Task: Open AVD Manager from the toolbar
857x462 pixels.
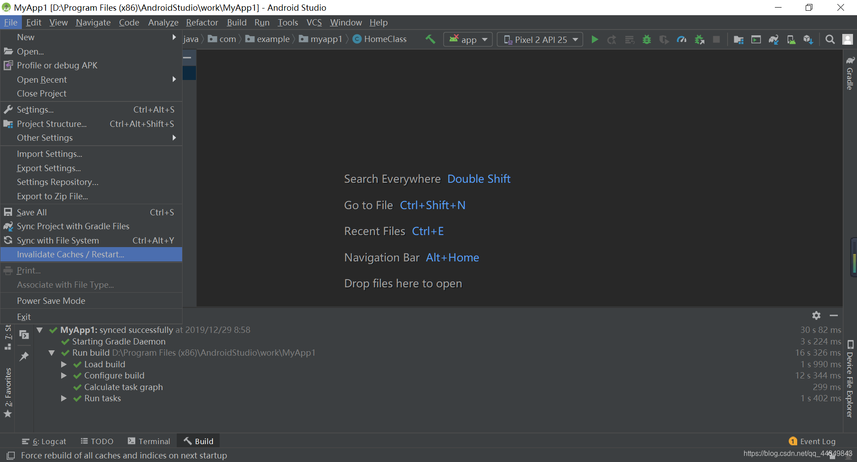Action: point(756,39)
